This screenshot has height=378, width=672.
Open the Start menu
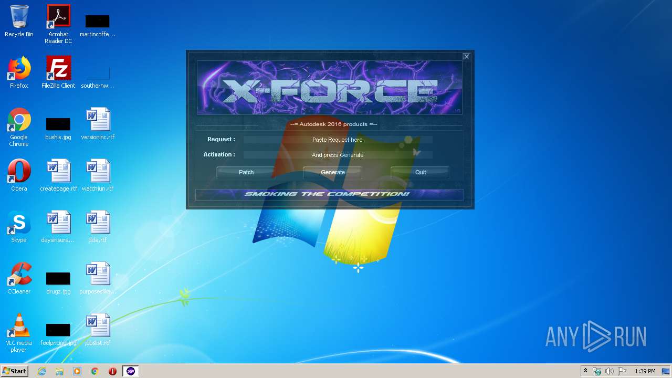[x=15, y=371]
